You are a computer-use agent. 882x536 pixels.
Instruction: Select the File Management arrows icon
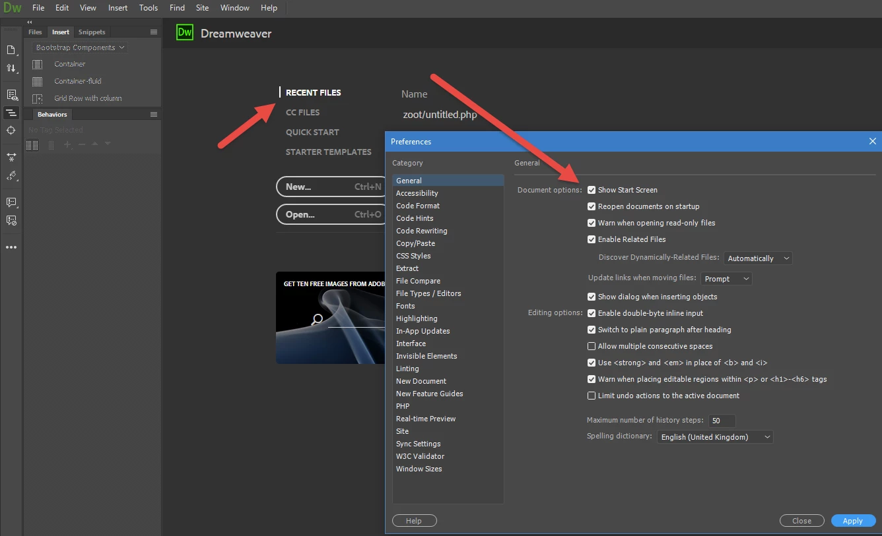[11, 68]
